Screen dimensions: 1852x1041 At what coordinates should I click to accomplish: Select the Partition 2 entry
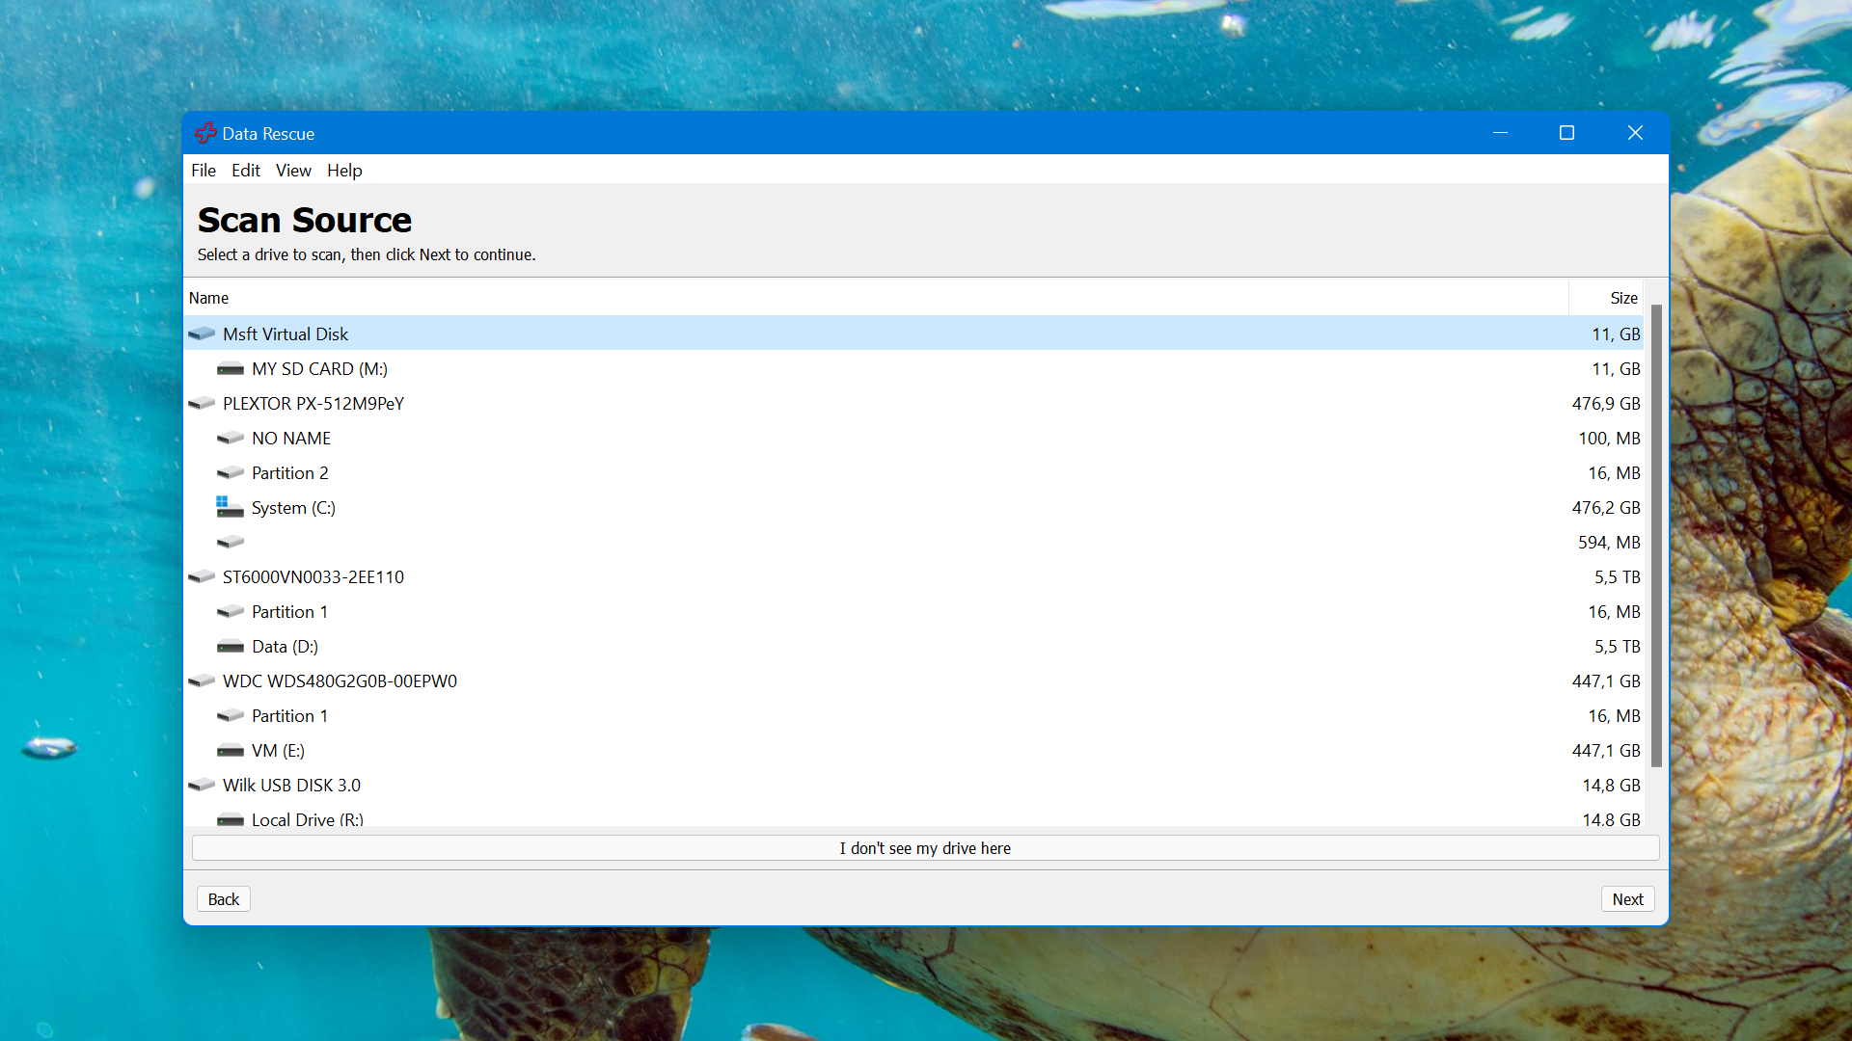290,472
